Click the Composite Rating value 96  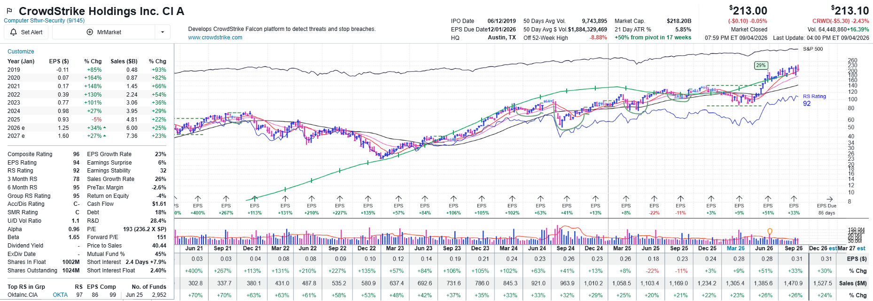click(x=76, y=154)
